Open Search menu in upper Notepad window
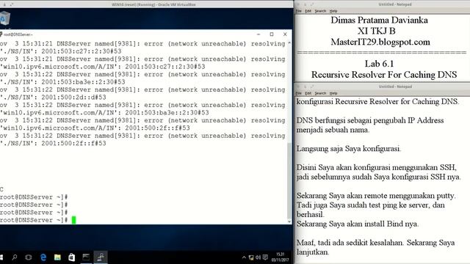Screen dimensions: 470x264 [320, 11]
